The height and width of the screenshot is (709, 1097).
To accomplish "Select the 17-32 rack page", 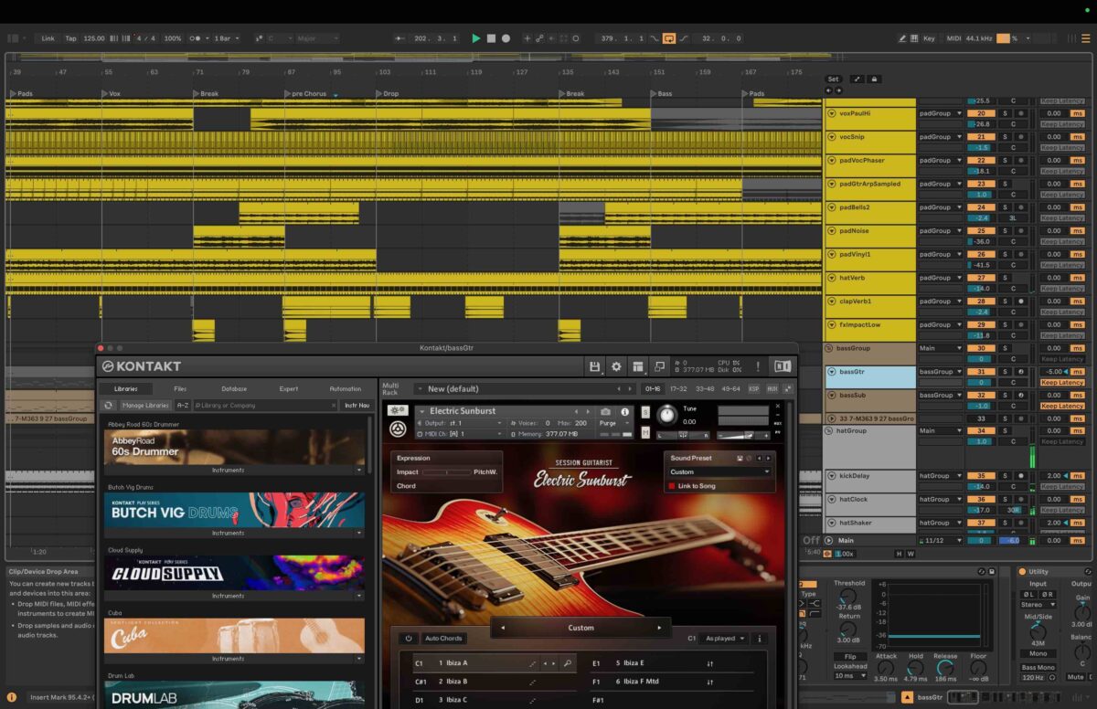I will pos(678,388).
